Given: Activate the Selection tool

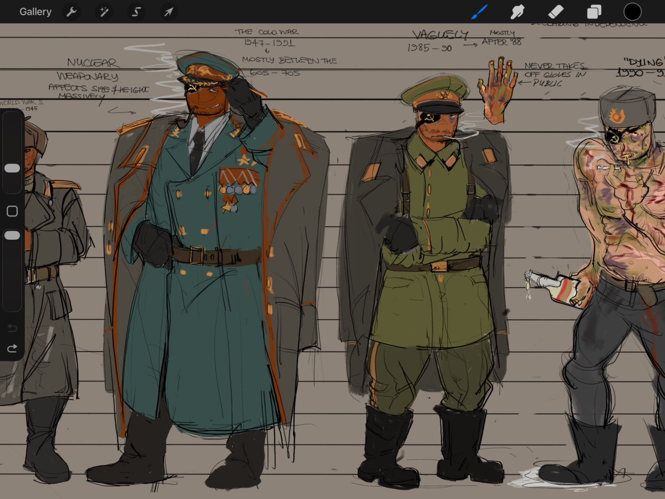Looking at the screenshot, I should click(x=136, y=12).
